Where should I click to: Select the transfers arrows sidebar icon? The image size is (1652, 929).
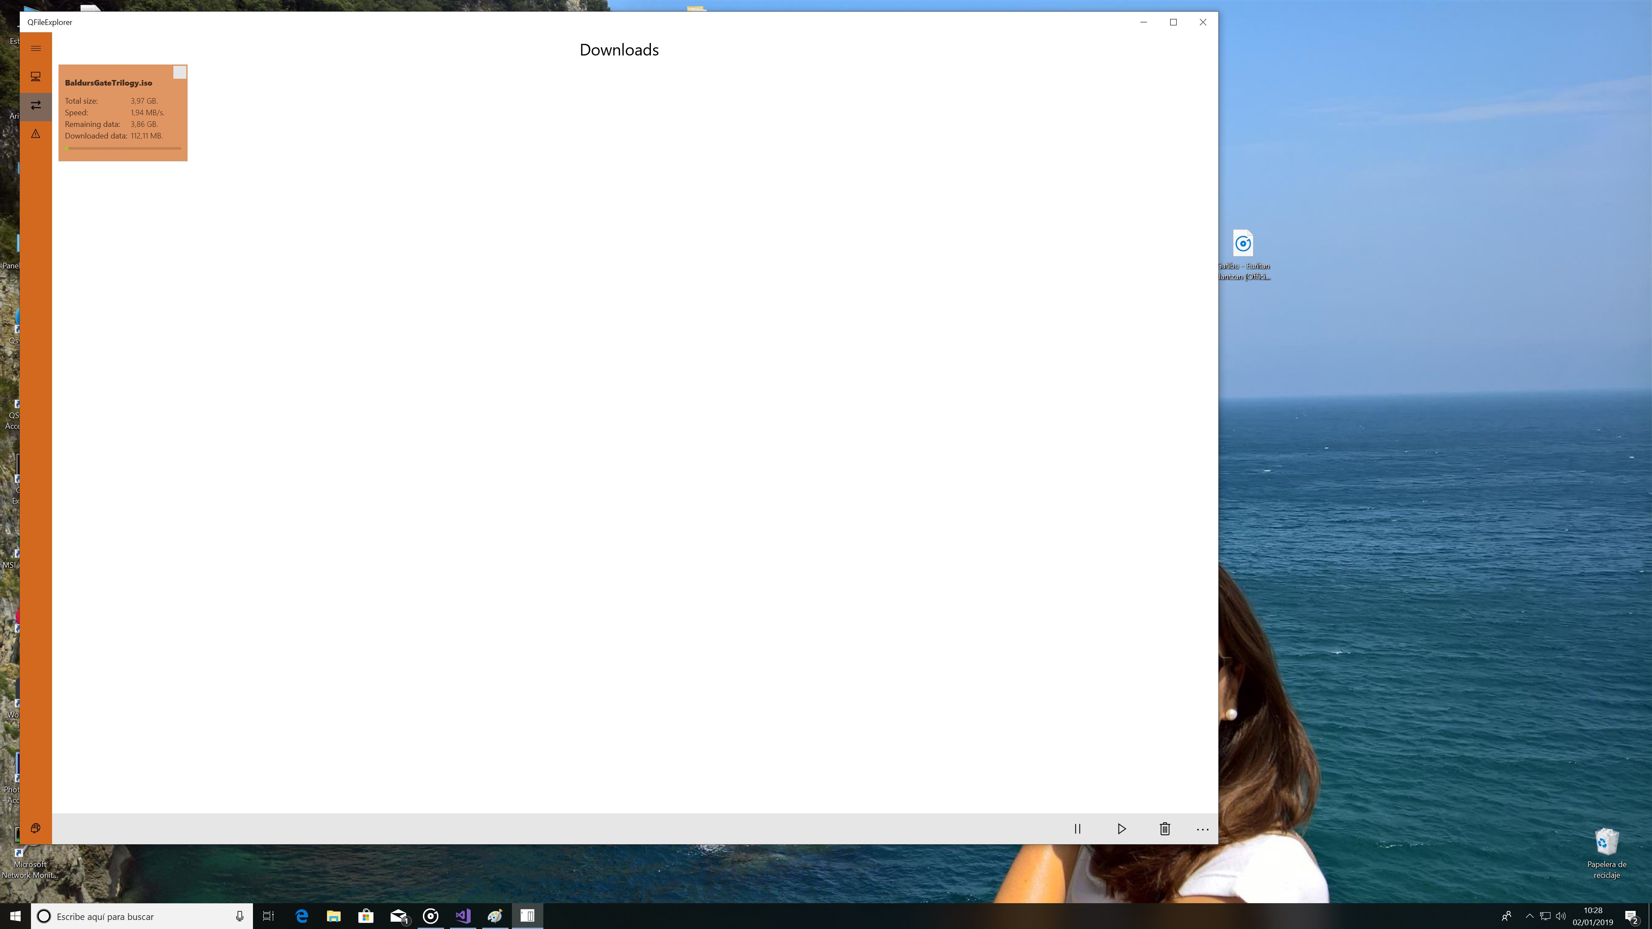point(36,105)
